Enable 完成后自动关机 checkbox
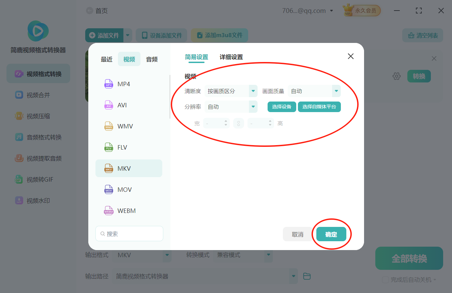 (386, 279)
